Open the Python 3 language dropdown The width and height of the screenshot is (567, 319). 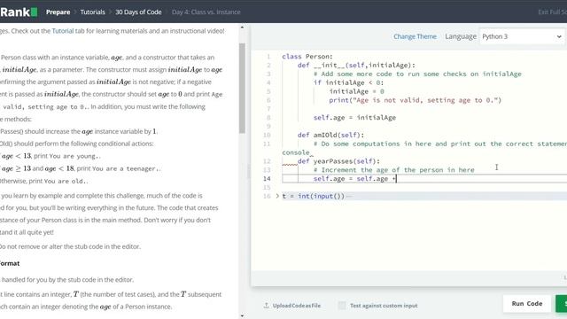click(522, 36)
